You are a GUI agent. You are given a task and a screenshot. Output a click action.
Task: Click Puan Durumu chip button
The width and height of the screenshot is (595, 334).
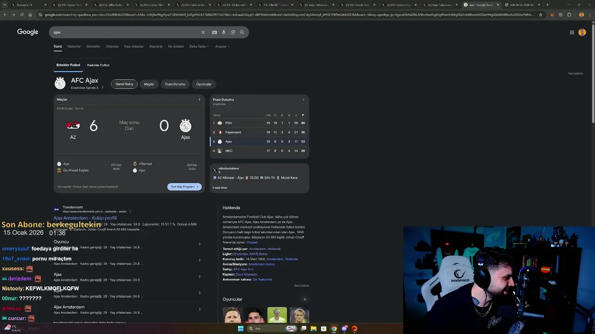(x=175, y=84)
